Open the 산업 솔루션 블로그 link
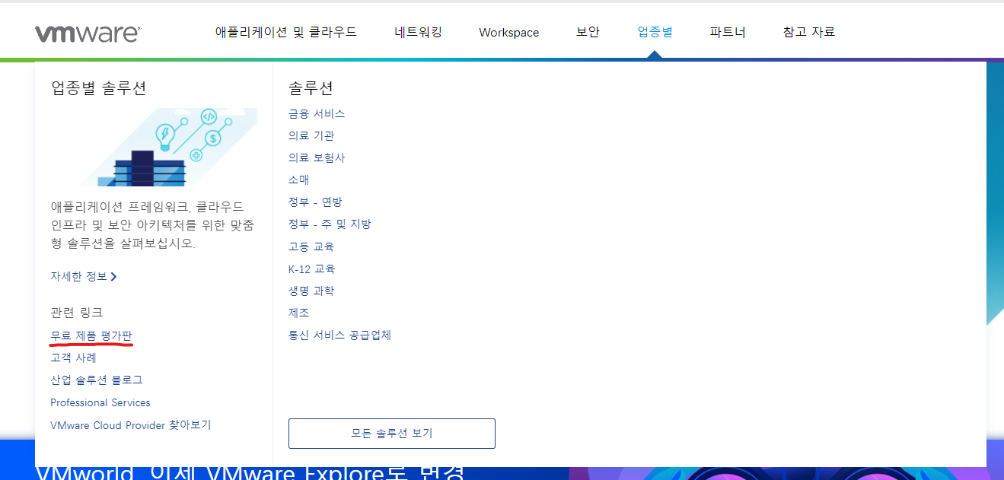This screenshot has width=1004, height=480. click(x=97, y=380)
